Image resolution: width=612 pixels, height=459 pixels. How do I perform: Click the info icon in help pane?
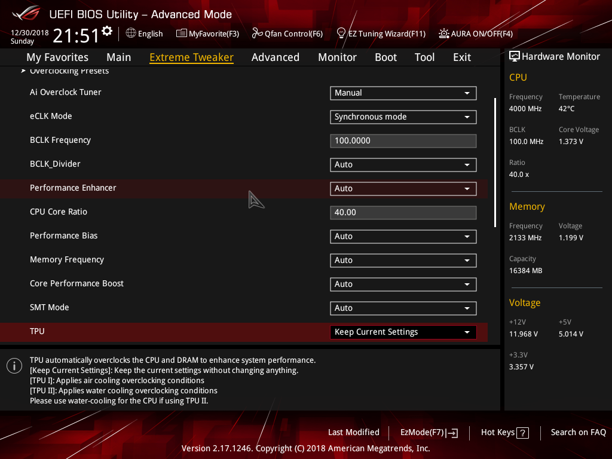(x=14, y=366)
